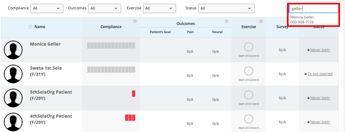This screenshot has width=345, height=132.
Task: Open Monica Geller's profile avatar
Action: click(x=13, y=50)
